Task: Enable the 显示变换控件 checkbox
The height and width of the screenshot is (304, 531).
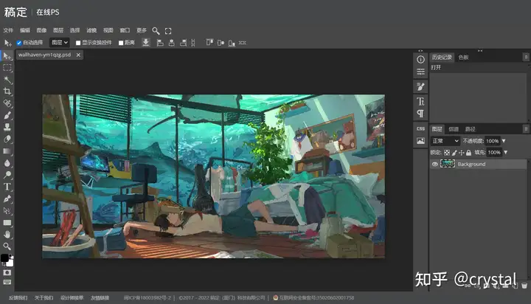Action: pos(78,43)
